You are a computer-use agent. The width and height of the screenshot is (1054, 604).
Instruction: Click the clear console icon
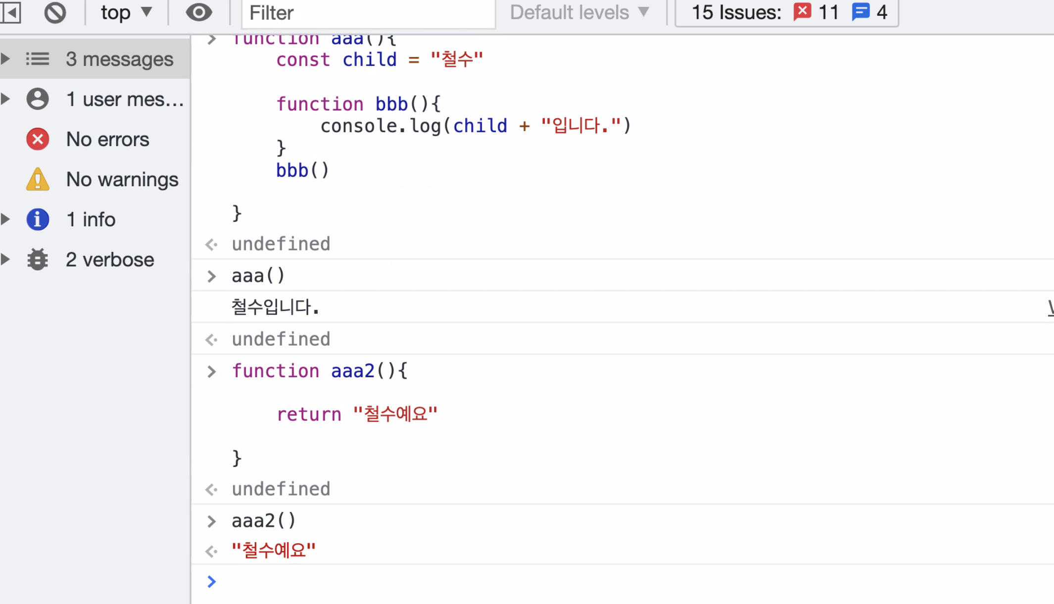[55, 13]
